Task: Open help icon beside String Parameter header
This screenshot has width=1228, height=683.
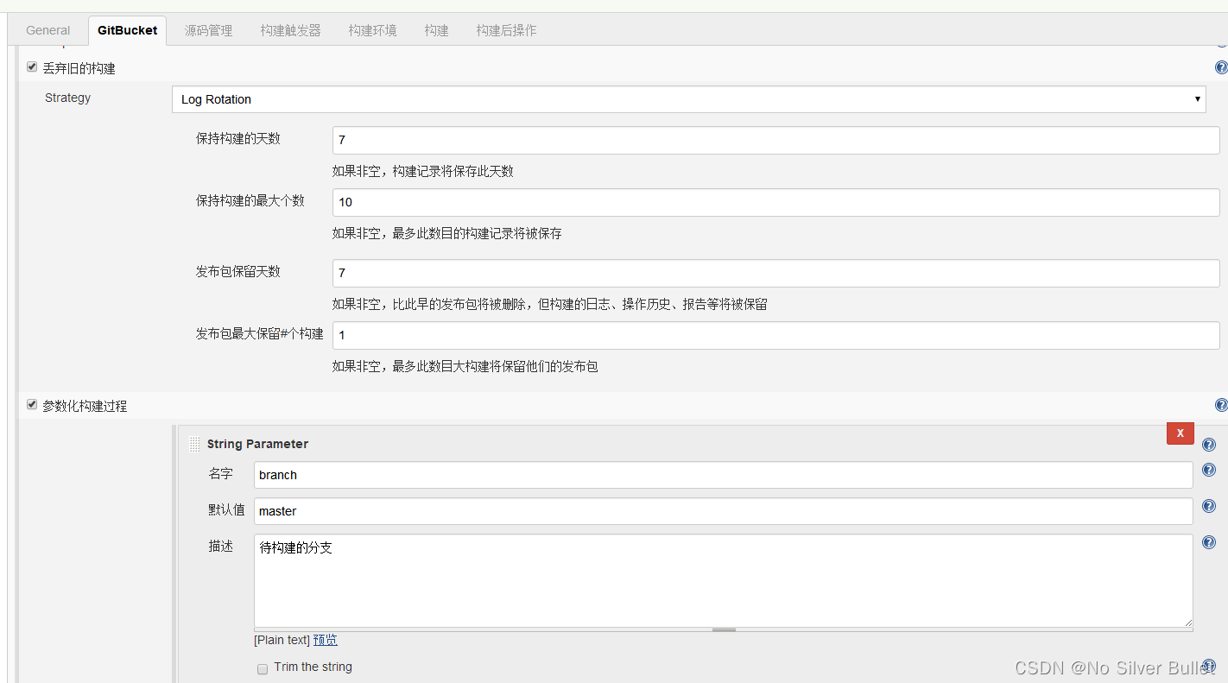Action: pos(1209,445)
